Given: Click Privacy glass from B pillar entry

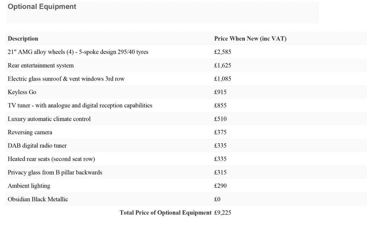Looking at the screenshot, I should coord(55,172).
